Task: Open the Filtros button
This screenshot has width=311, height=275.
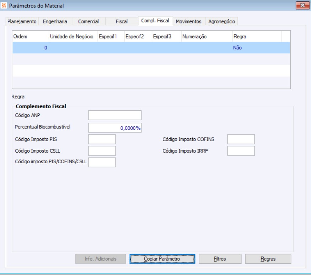Action: click(220, 259)
